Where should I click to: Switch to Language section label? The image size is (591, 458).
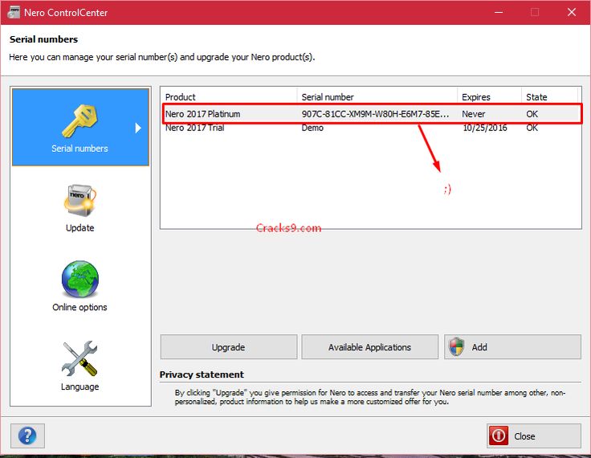[80, 386]
